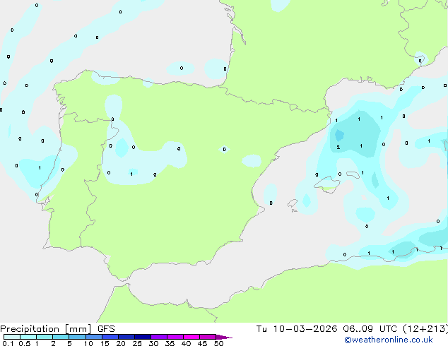Click the '10' legend scale label
This screenshot has width=448, height=346.
(88, 343)
